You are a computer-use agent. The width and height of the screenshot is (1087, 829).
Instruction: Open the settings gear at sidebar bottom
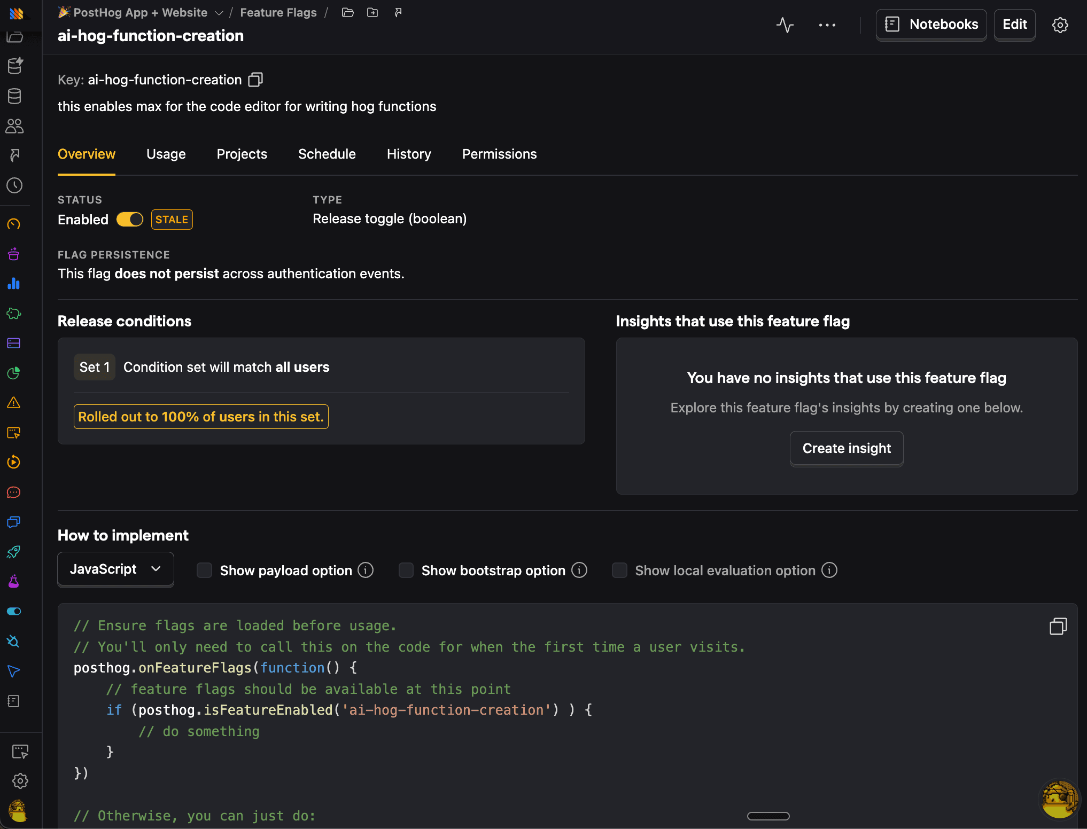pyautogui.click(x=20, y=781)
